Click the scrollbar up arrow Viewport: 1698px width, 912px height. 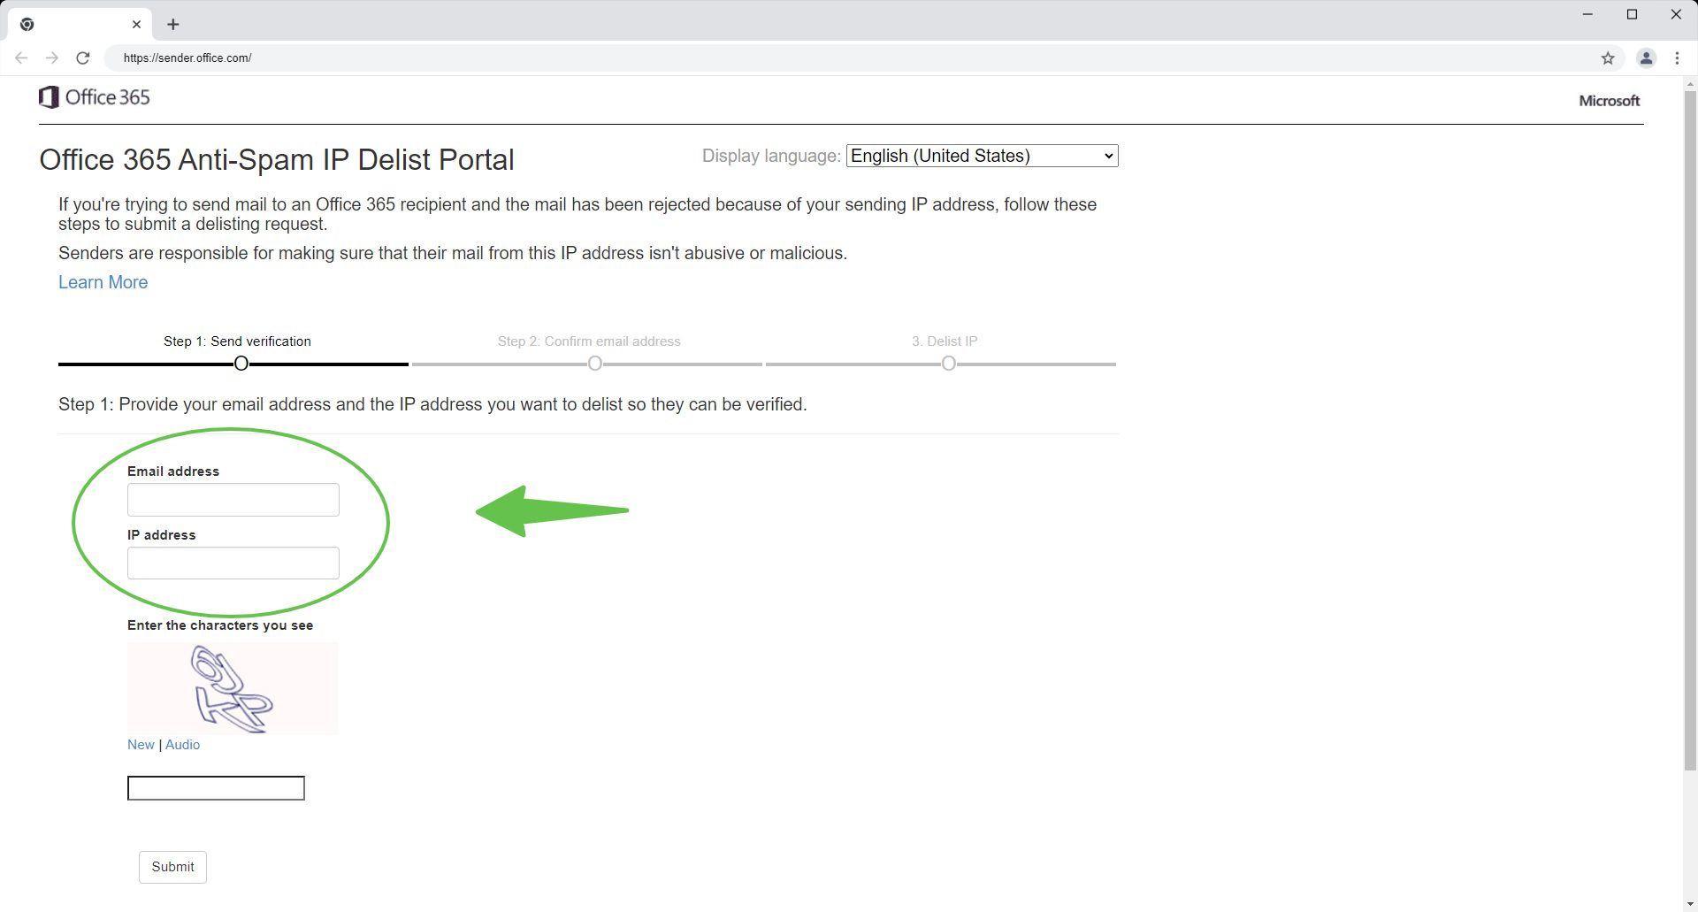click(1690, 84)
